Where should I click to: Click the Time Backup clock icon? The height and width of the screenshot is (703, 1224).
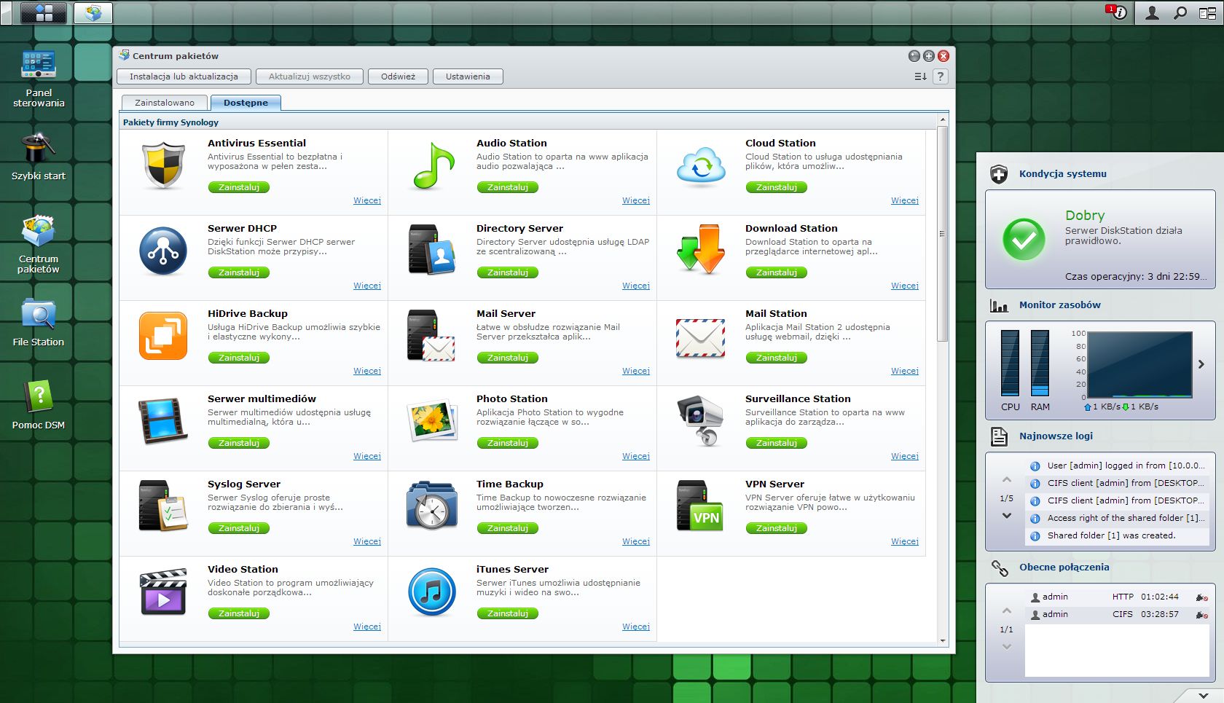(432, 505)
